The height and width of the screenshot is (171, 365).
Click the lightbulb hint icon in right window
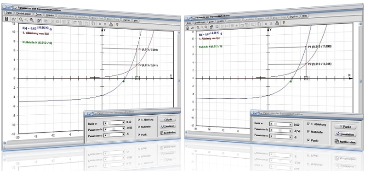(284, 22)
